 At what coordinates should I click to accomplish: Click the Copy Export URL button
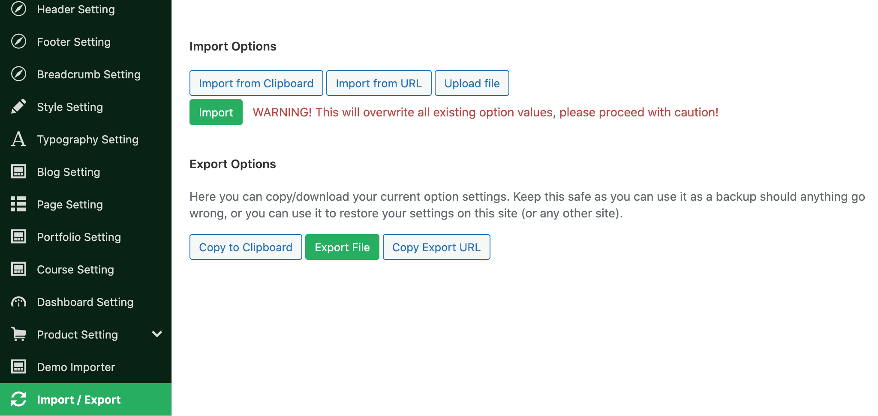(x=436, y=247)
